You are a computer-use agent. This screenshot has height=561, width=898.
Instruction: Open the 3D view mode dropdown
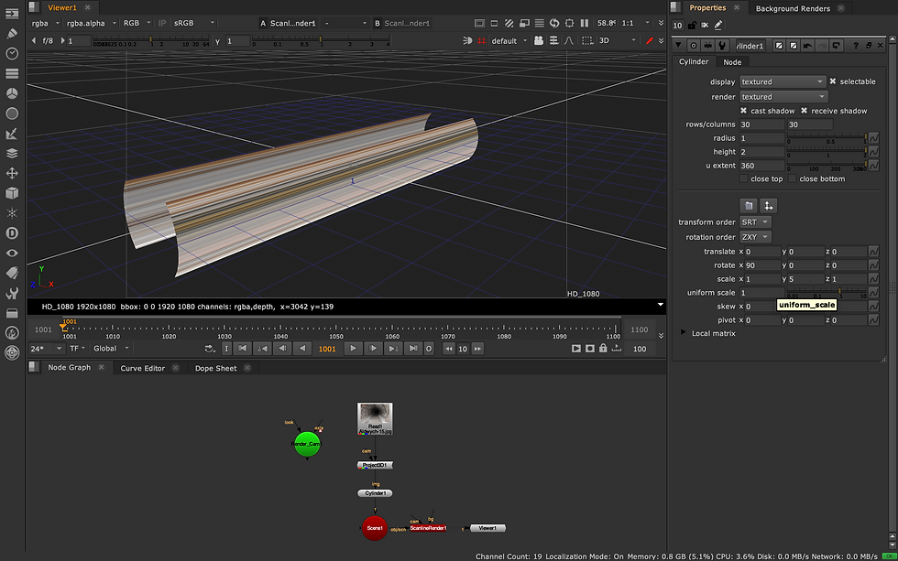point(617,40)
